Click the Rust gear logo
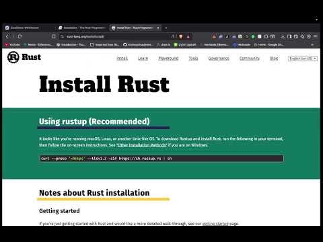Screen dimensions: 323x242 (13, 57)
